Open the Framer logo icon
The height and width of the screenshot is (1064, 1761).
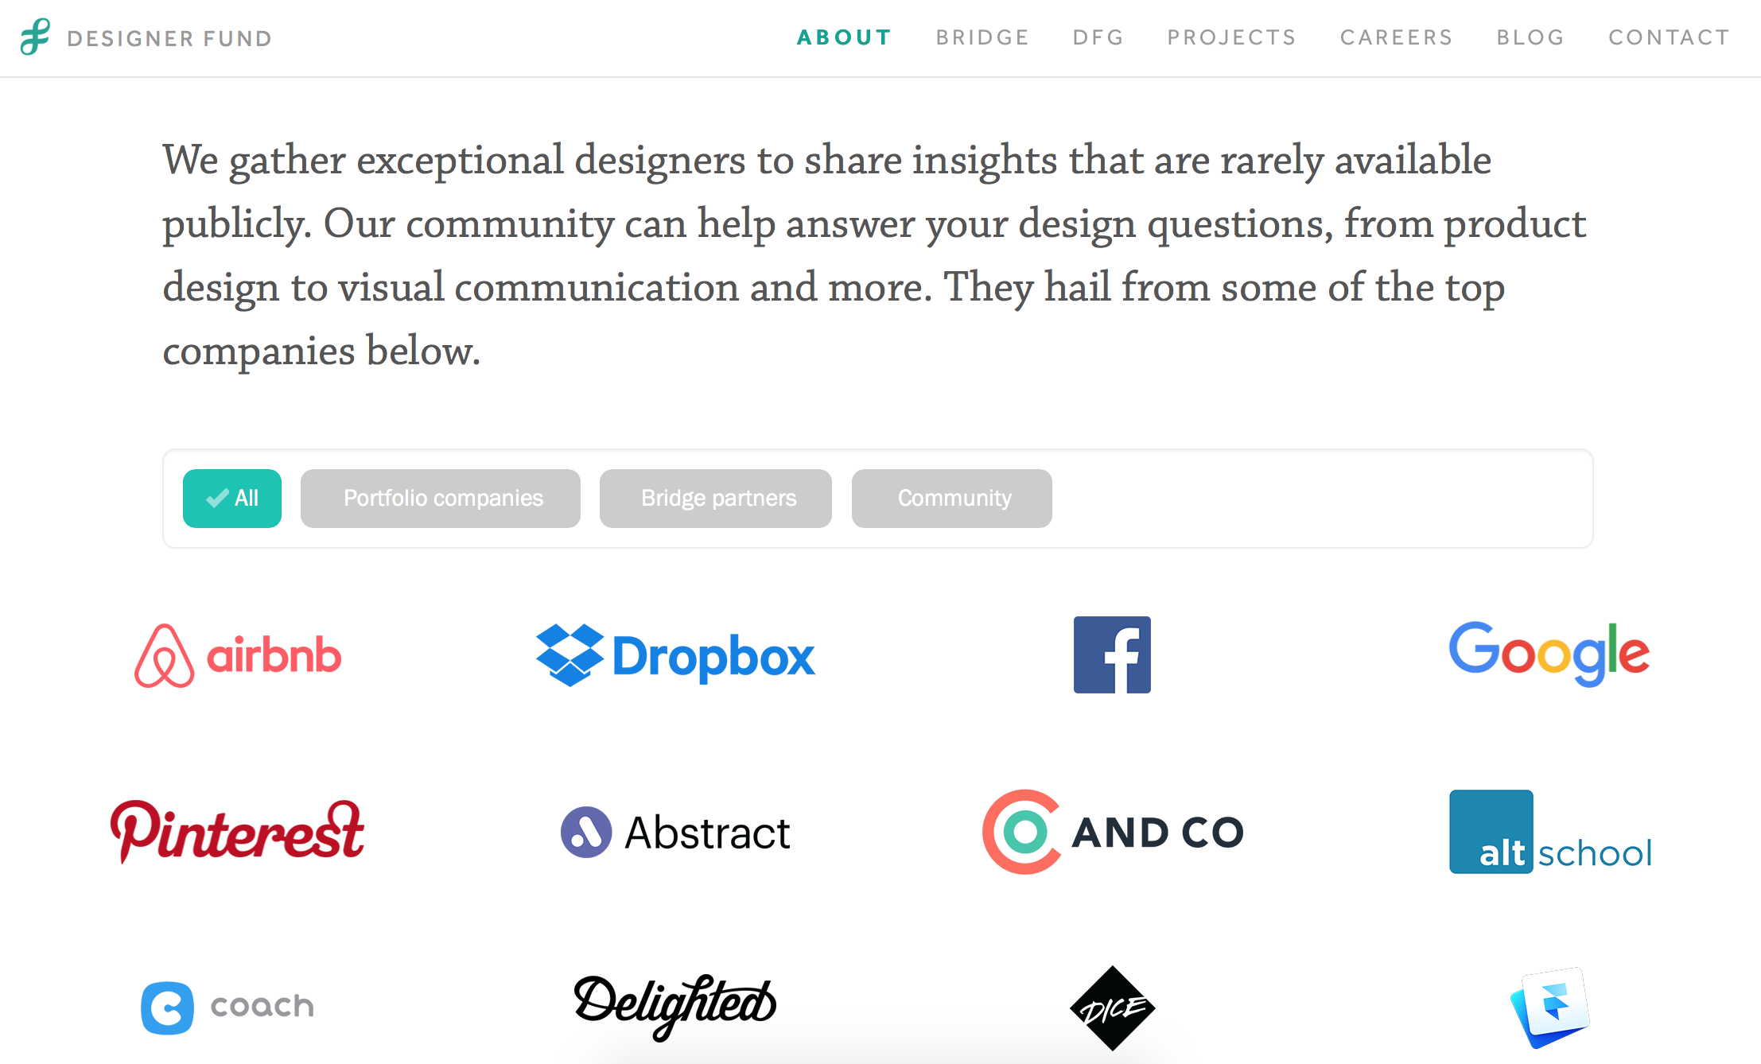pyautogui.click(x=1549, y=1007)
